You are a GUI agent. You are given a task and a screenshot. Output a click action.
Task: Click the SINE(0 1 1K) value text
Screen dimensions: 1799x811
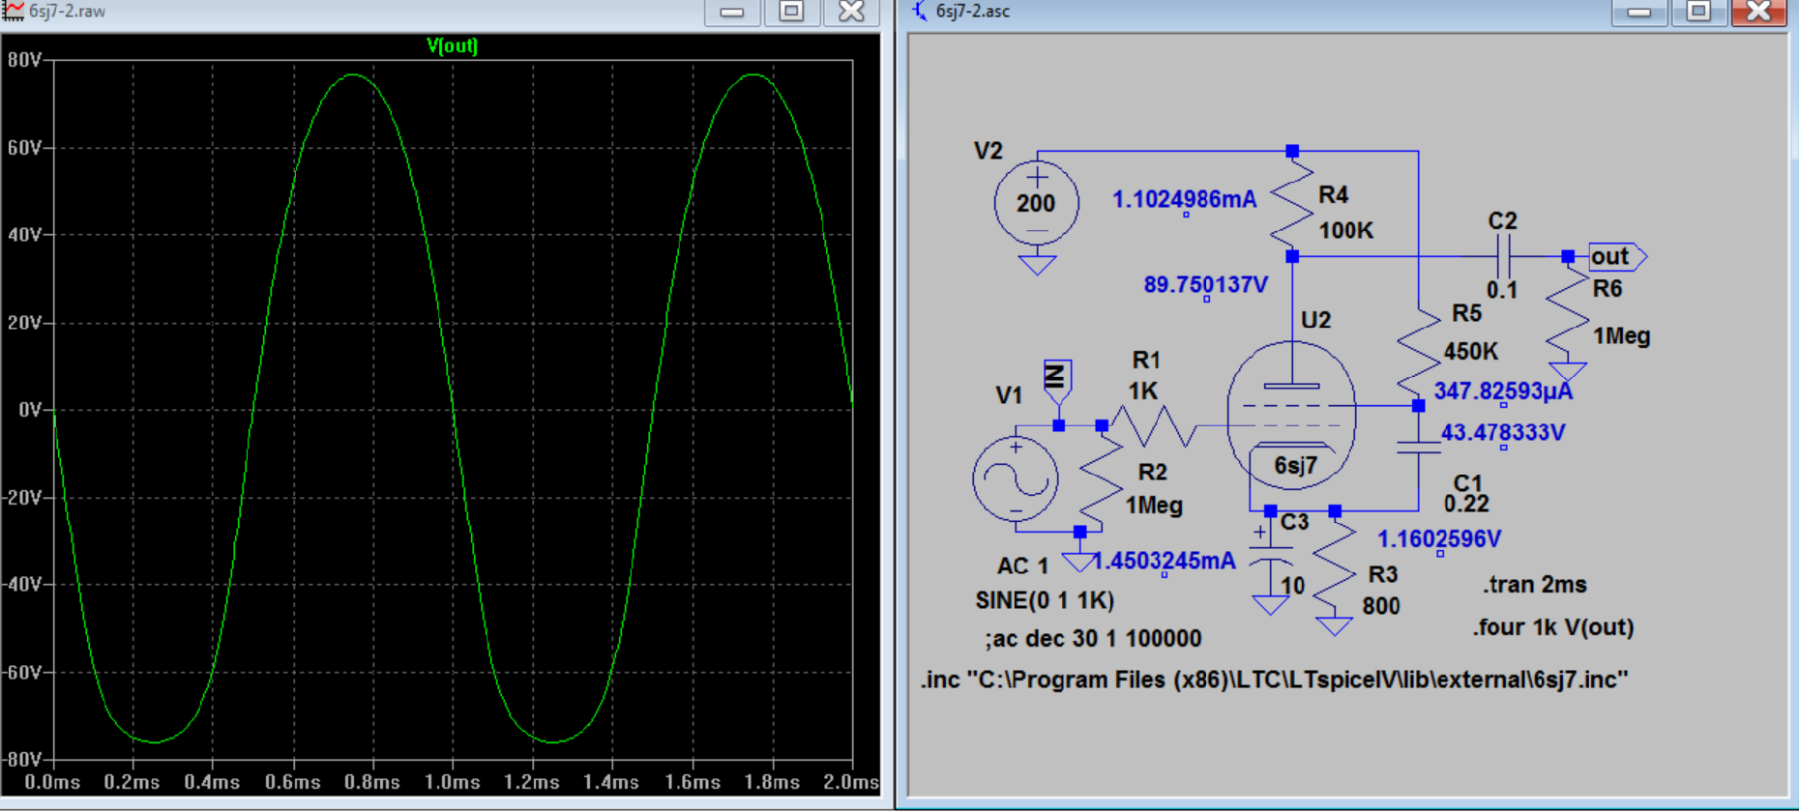tap(1045, 600)
